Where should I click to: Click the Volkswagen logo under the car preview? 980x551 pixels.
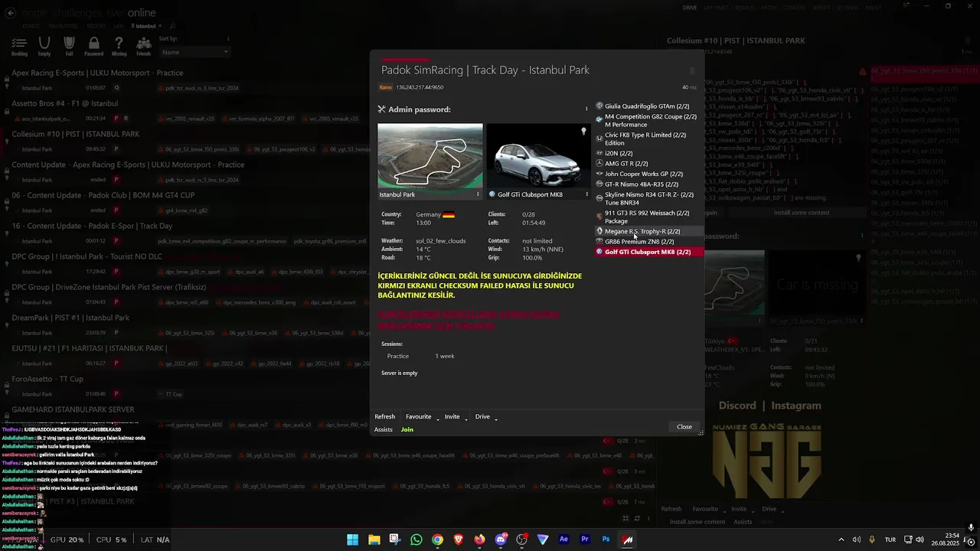[492, 194]
